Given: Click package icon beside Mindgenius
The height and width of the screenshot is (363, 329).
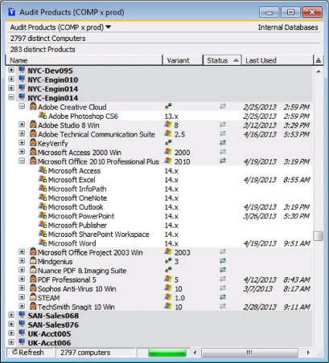Looking at the screenshot, I should (x=33, y=261).
